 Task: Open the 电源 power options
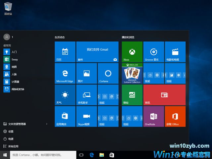point(11,139)
